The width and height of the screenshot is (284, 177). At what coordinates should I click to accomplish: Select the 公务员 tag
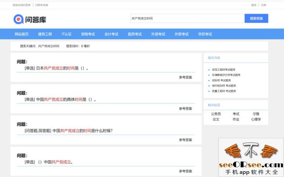tap(216, 114)
